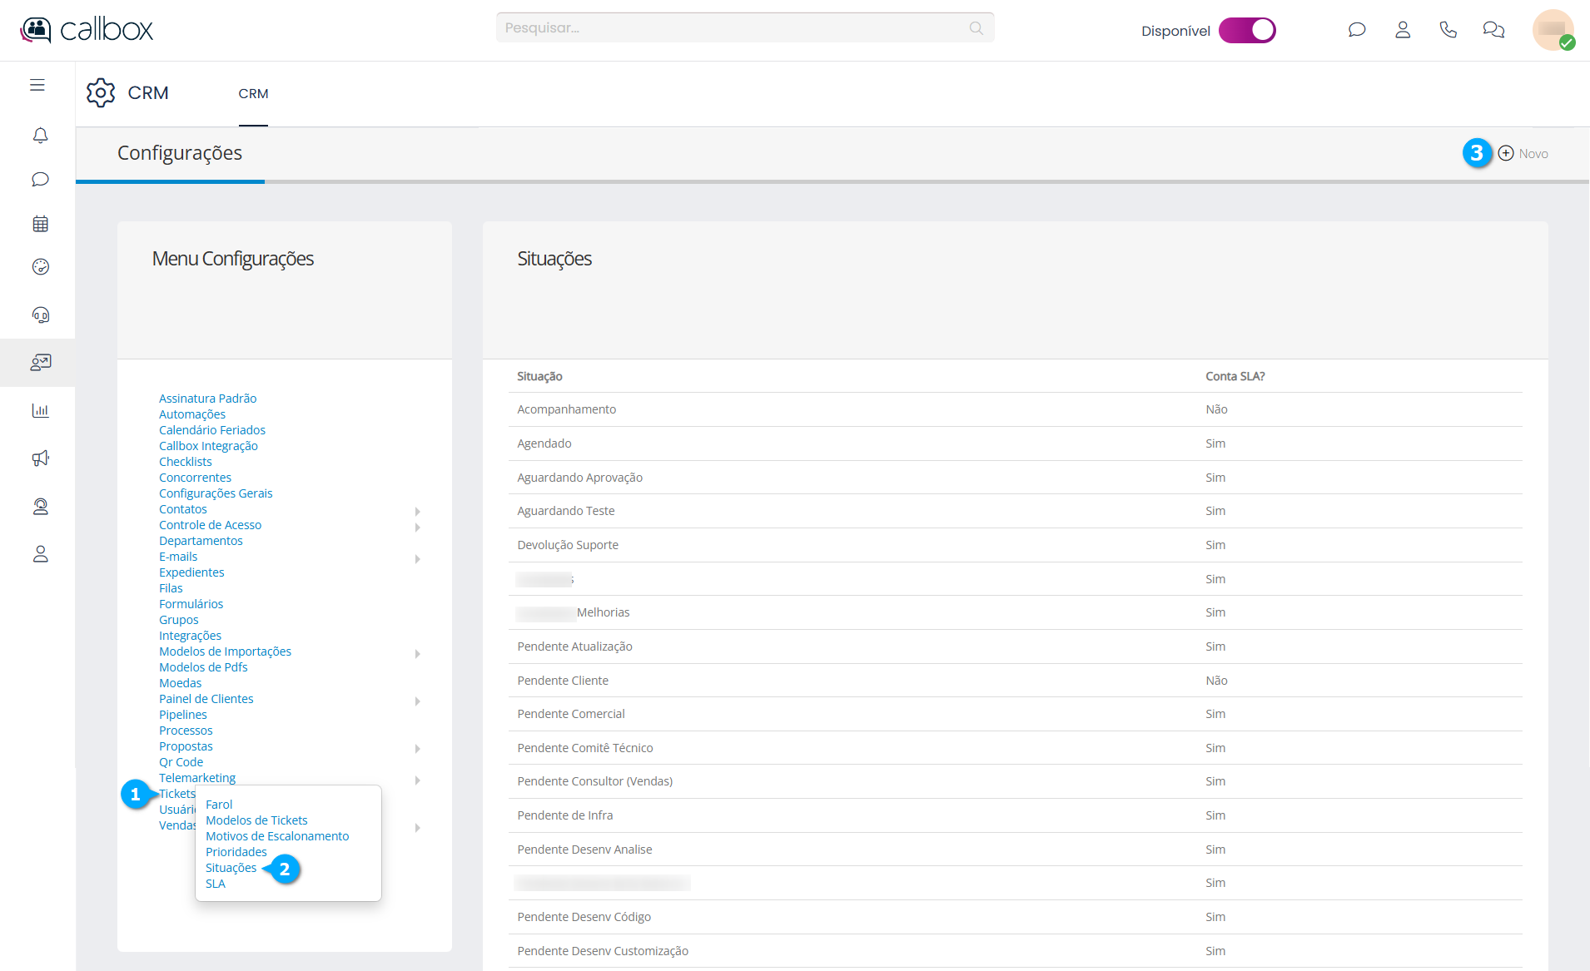This screenshot has height=971, width=1590.
Task: Expand the Contatos submenu arrow
Action: [417, 511]
